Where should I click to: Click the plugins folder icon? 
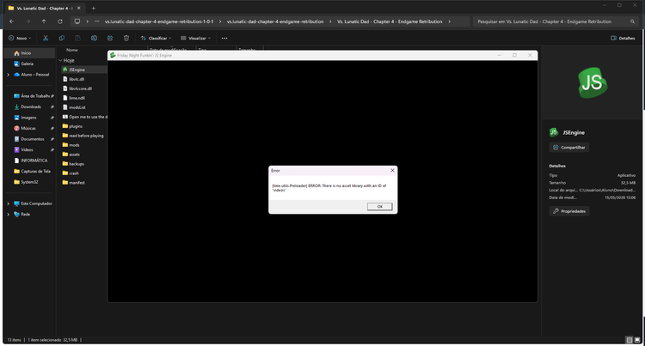click(65, 126)
